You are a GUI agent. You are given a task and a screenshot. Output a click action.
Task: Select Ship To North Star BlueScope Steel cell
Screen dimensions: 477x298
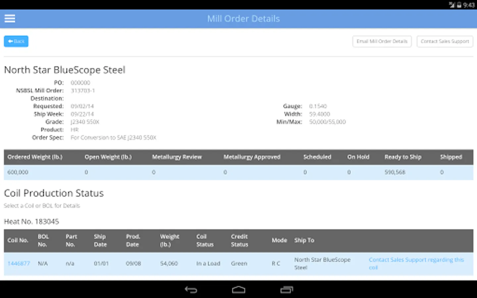coord(322,264)
